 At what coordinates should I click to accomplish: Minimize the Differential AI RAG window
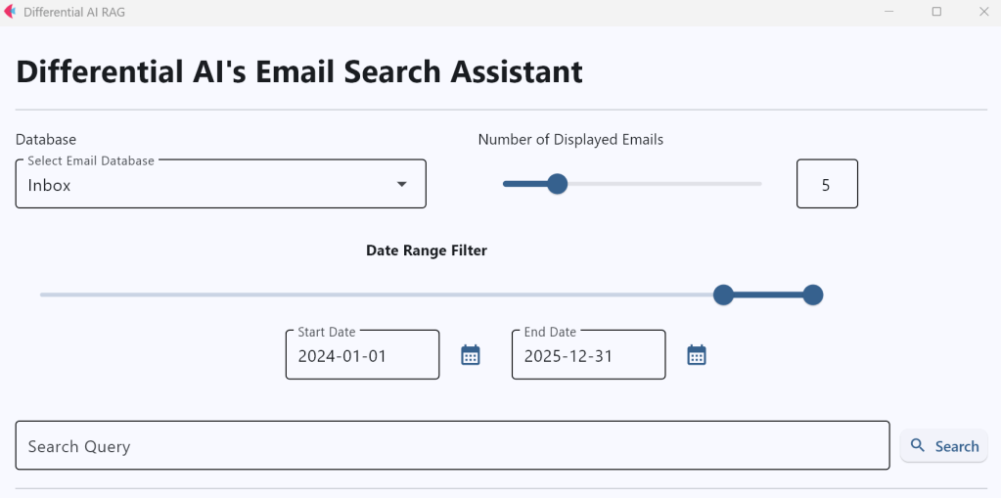[x=888, y=12]
